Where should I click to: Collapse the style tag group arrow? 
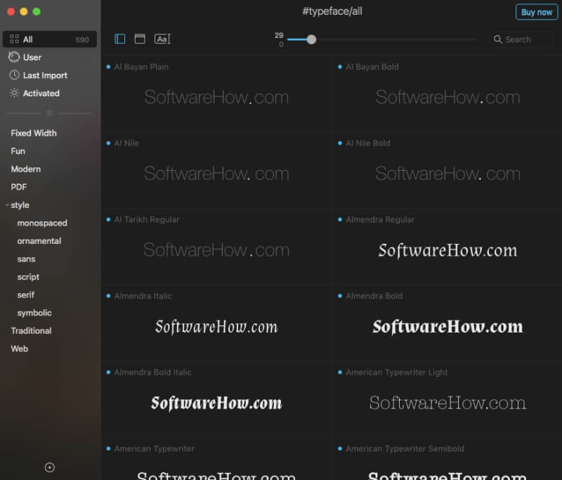click(7, 205)
